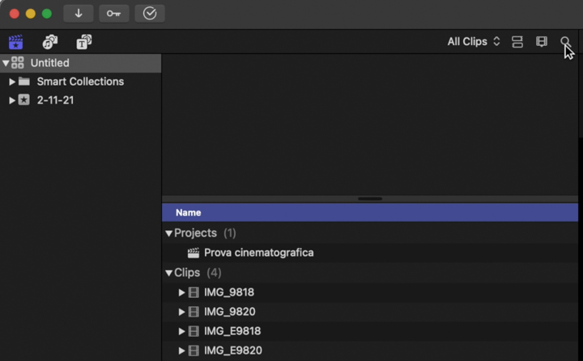Screen dimensions: 583x361
Task: Click the IMG_E9818 filmstrip icon
Action: (x=194, y=331)
